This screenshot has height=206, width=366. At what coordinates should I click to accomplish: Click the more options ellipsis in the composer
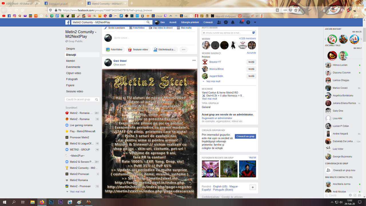(184, 49)
